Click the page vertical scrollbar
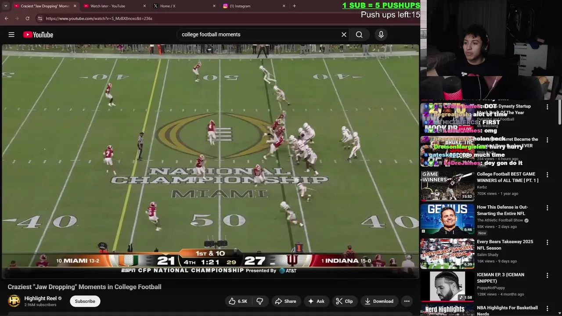The width and height of the screenshot is (562, 316). [560, 112]
